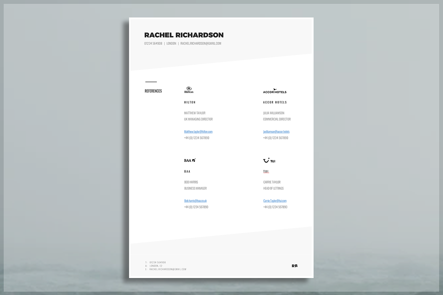Click the REFERENCES section label
The height and width of the screenshot is (295, 443).
pyautogui.click(x=153, y=91)
